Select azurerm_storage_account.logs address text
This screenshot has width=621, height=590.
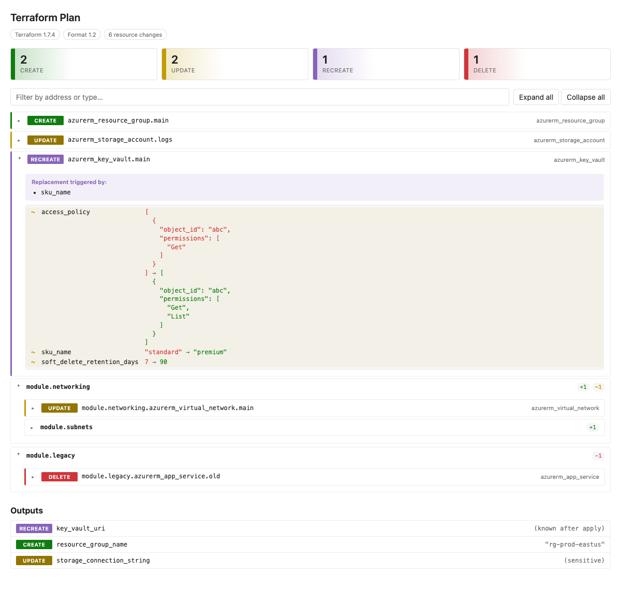pos(120,140)
